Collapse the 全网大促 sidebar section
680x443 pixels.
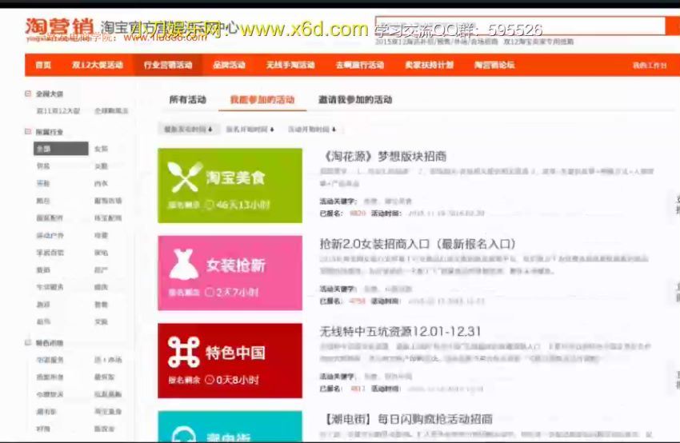(28, 94)
